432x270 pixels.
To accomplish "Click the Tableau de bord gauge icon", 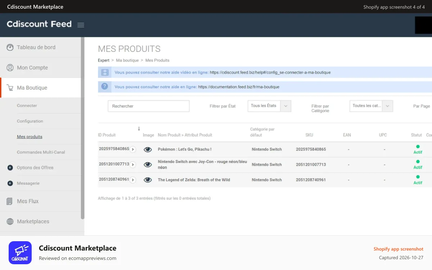I will tap(10, 47).
